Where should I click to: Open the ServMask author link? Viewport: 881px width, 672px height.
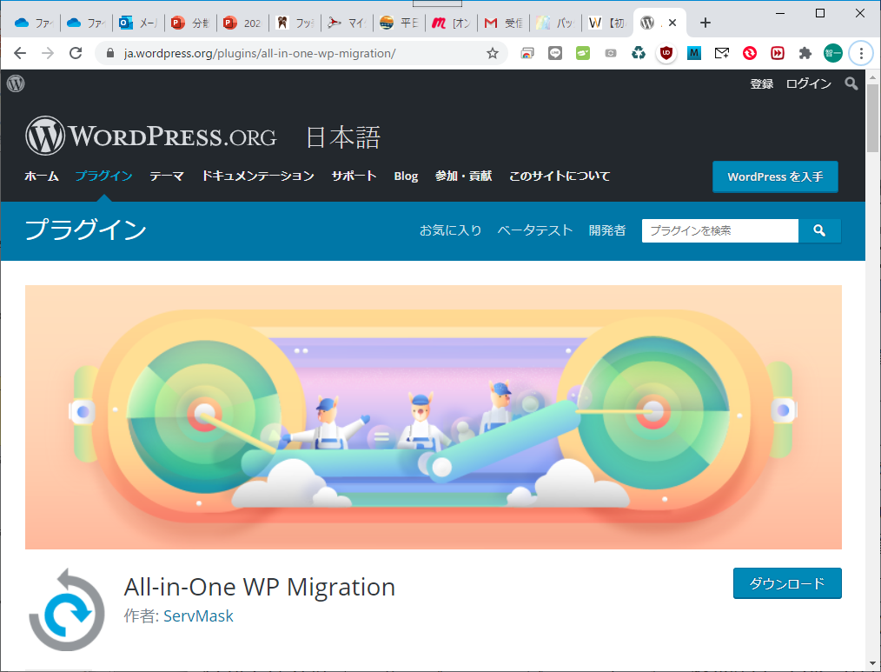tap(198, 615)
